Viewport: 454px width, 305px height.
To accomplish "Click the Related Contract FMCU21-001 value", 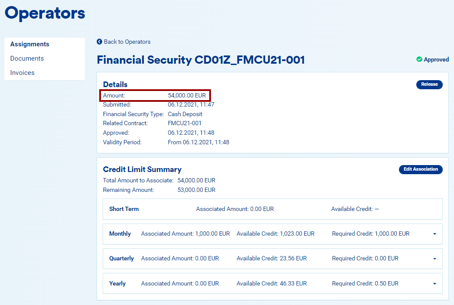I will [x=185, y=123].
